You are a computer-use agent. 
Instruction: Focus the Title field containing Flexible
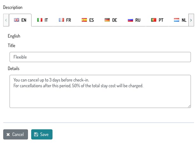pos(100,57)
